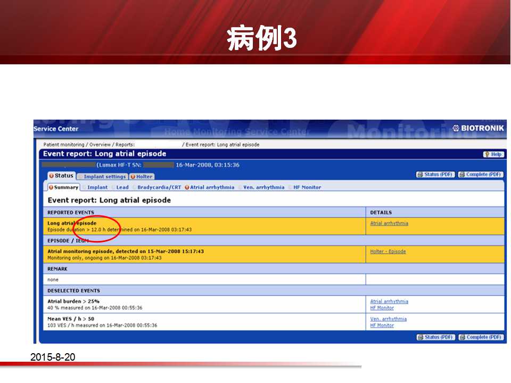Click the BIOTRONIK logo in header
The image size is (511, 383).
(x=478, y=128)
